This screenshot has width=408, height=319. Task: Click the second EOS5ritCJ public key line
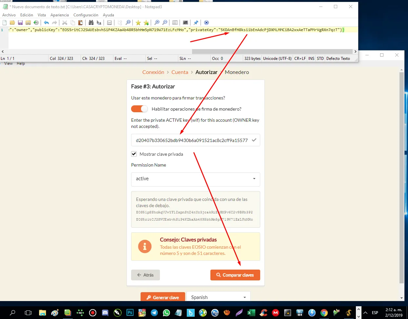pos(194,220)
